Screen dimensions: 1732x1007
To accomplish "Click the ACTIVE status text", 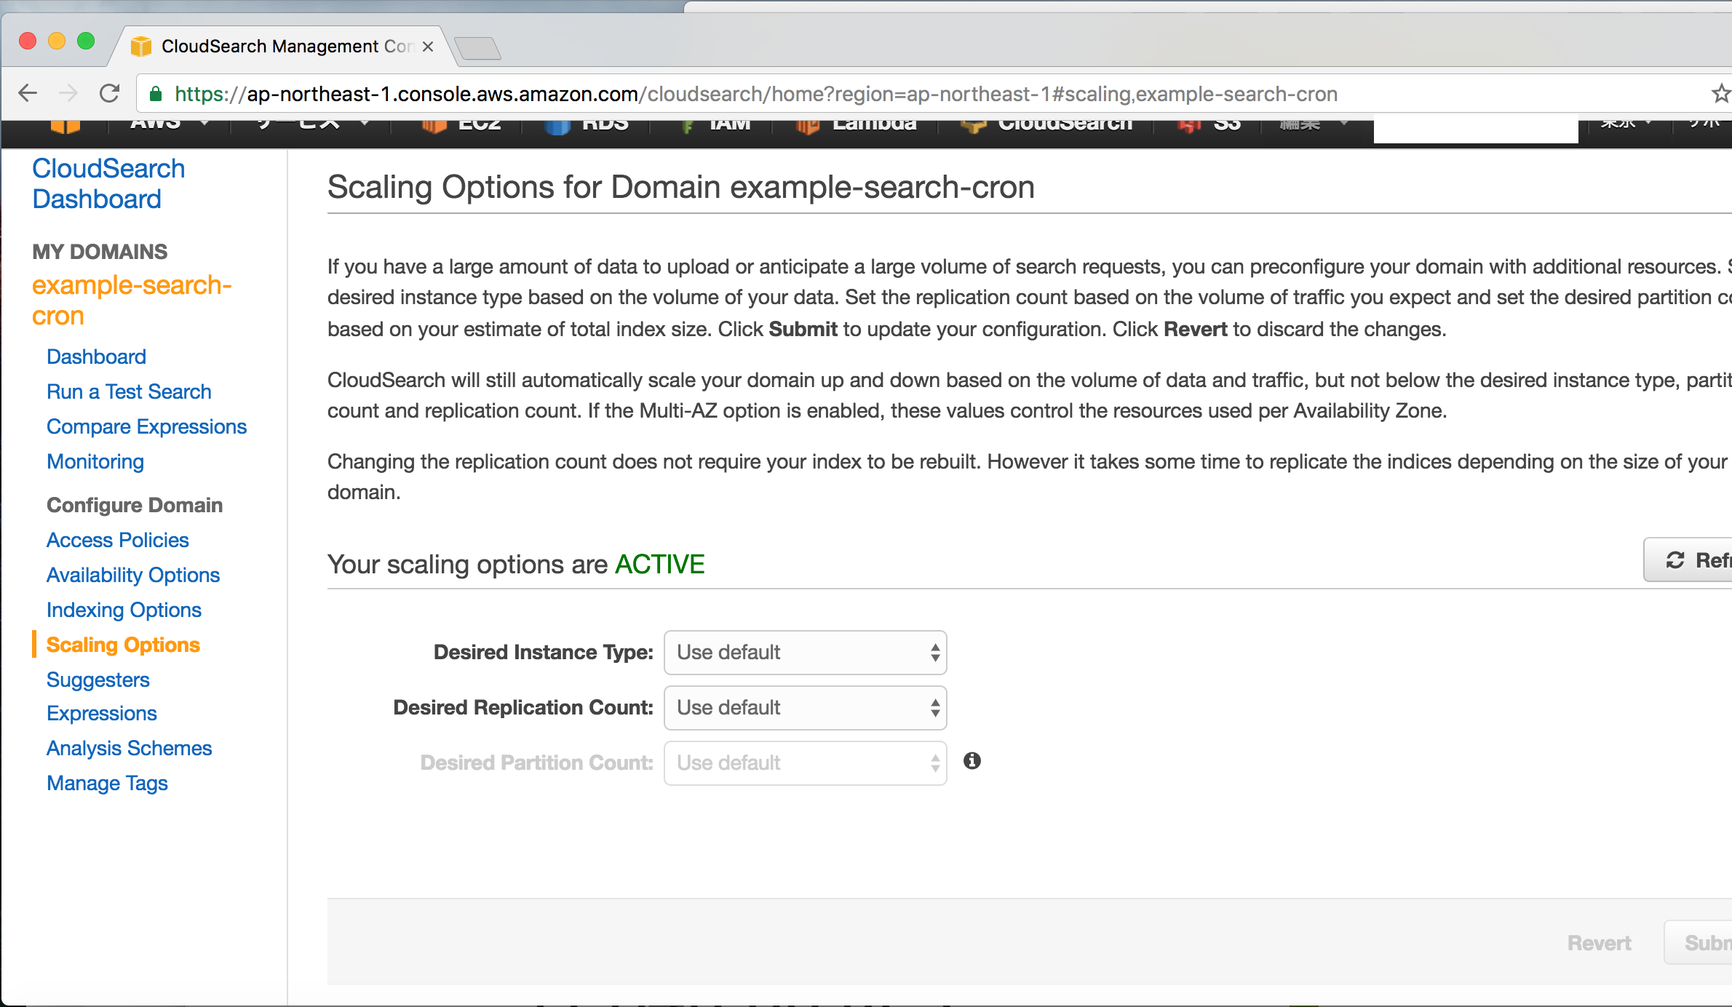I will [659, 564].
